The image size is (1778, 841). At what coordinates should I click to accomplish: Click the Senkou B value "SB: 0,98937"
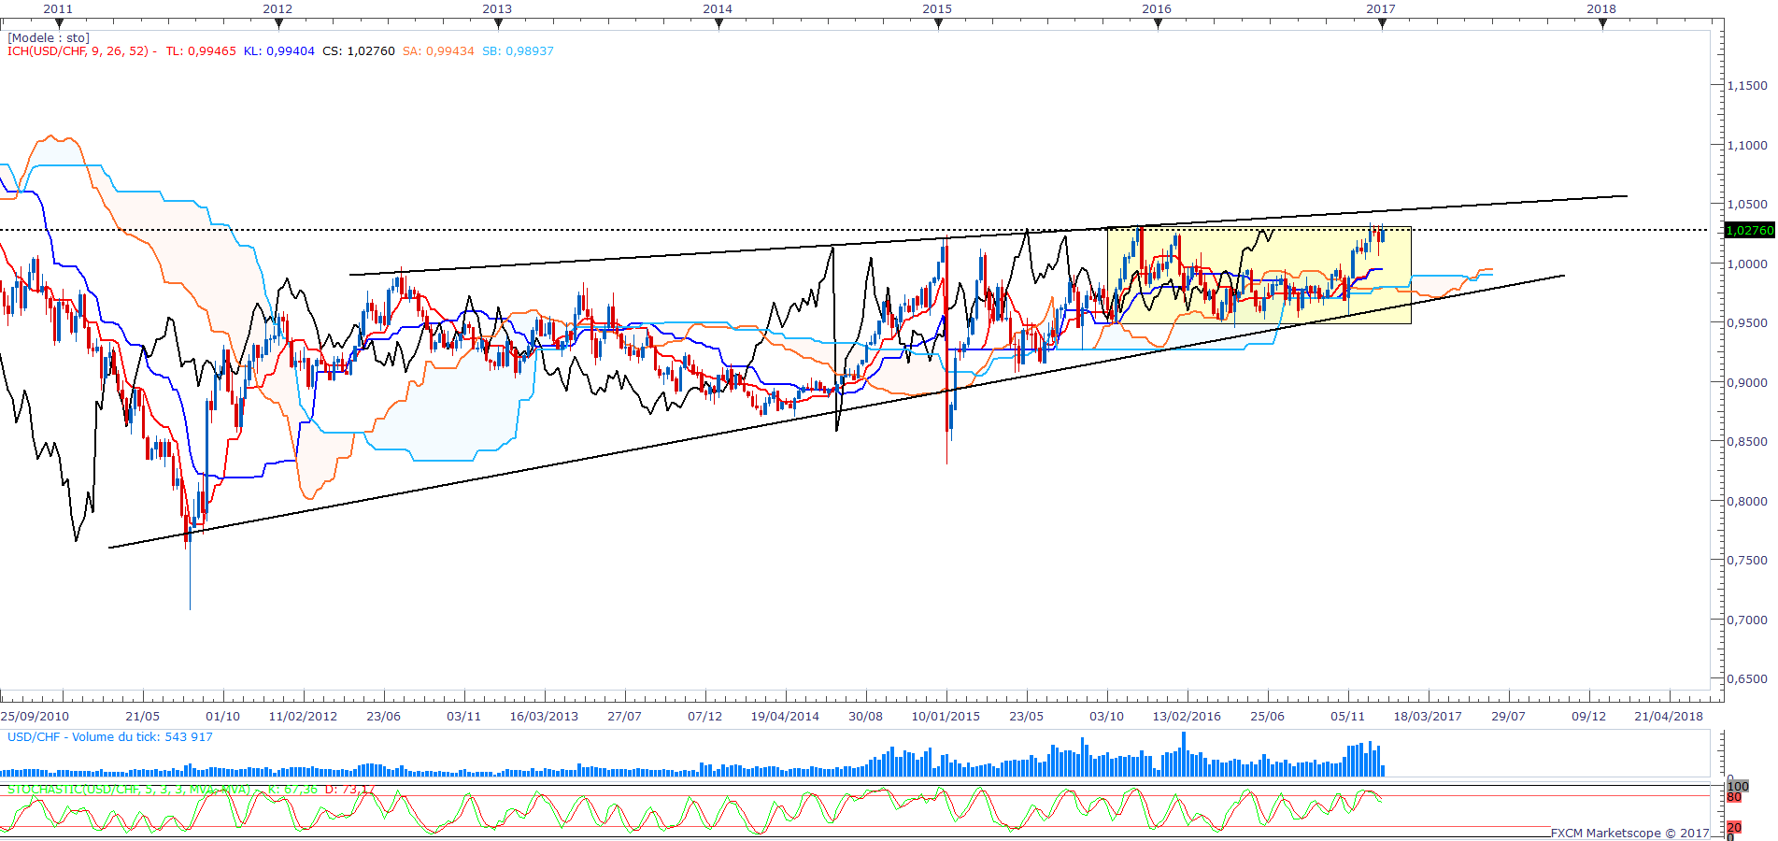click(518, 51)
